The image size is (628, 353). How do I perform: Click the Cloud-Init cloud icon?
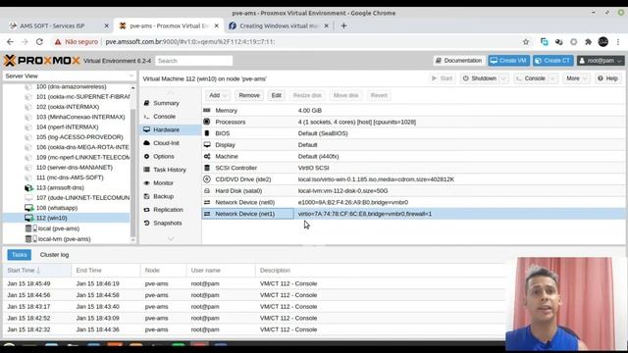146,143
